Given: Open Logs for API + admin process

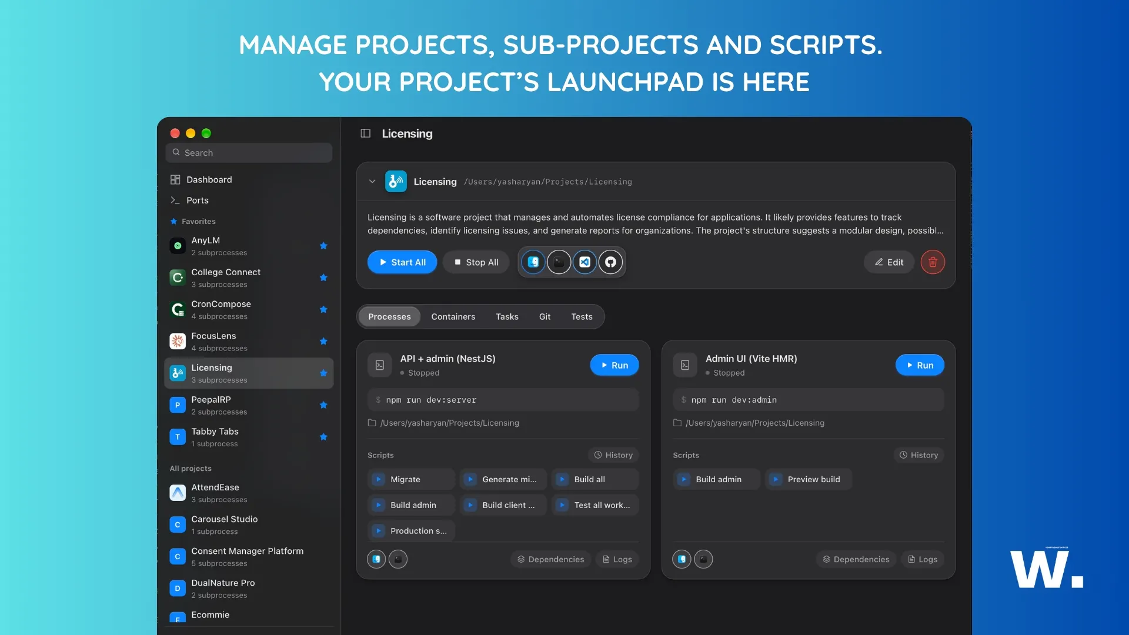Looking at the screenshot, I should 617,559.
